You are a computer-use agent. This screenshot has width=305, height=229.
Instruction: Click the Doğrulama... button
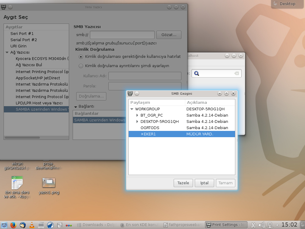coord(91,96)
